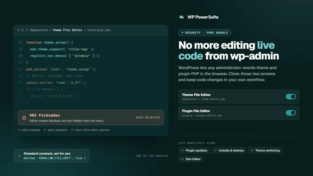Click the Security · Free Module badge

click(205, 33)
